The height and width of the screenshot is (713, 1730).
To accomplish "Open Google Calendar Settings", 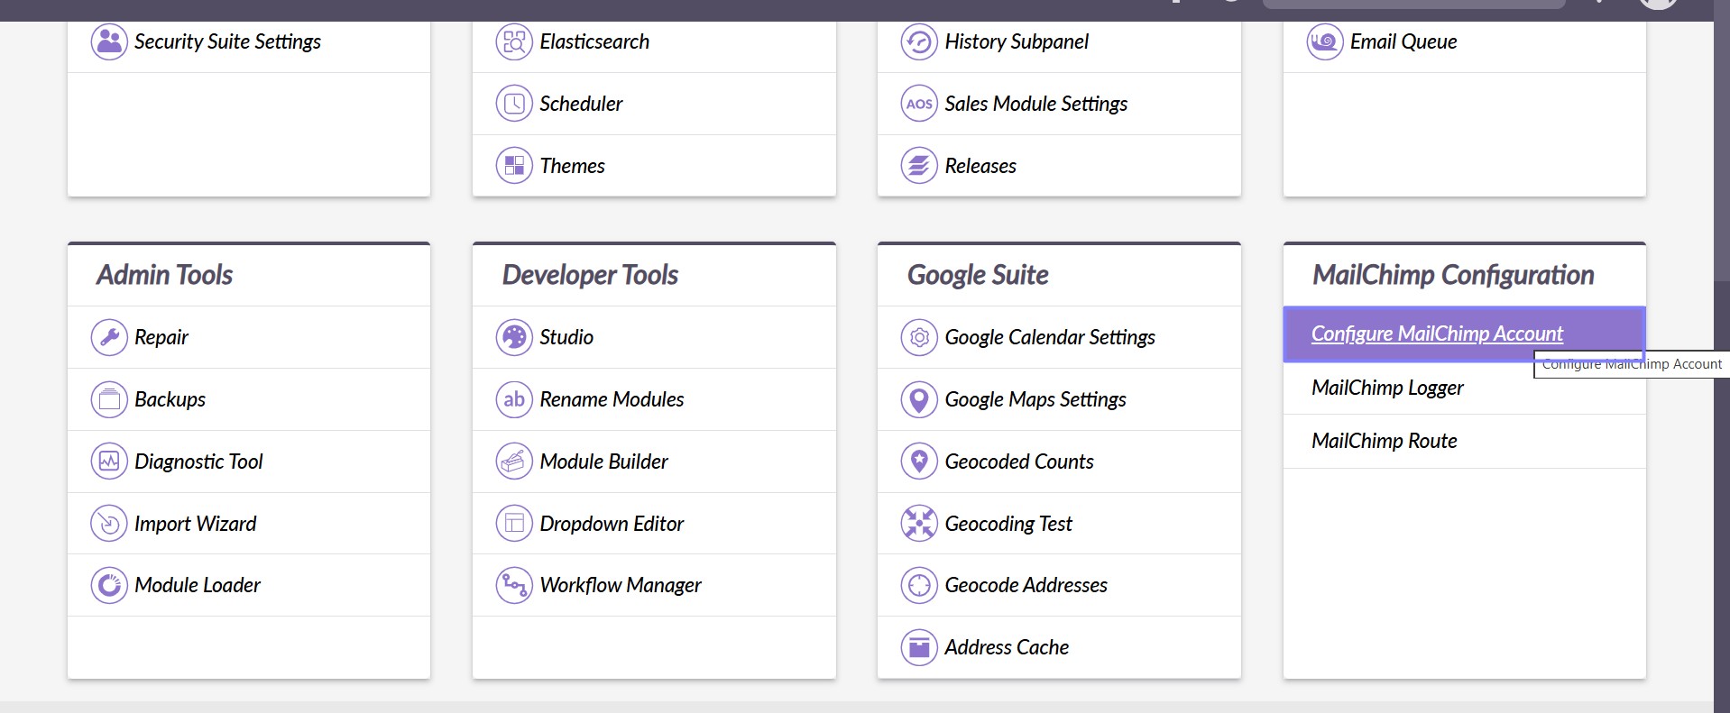I will (x=1049, y=337).
